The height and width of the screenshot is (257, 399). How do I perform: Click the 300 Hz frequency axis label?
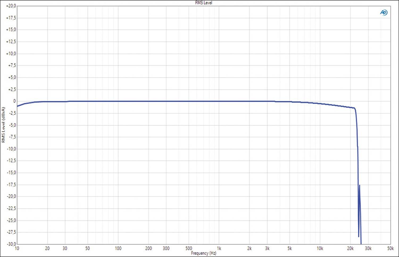pyautogui.click(x=166, y=248)
